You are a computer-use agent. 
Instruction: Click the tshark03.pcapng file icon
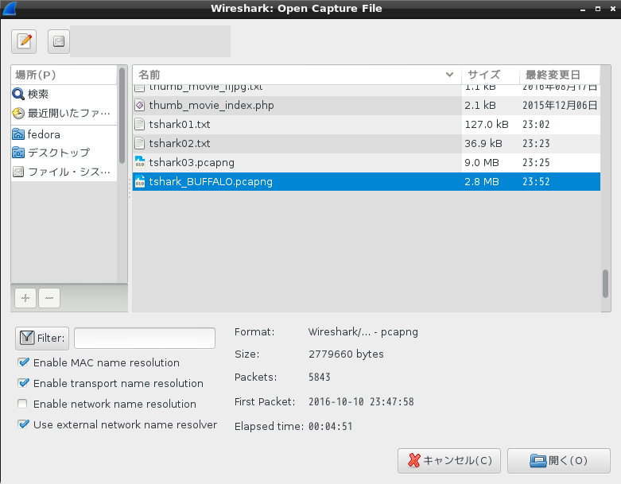[140, 162]
